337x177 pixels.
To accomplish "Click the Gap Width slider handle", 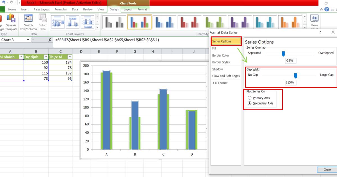I will [295, 76].
